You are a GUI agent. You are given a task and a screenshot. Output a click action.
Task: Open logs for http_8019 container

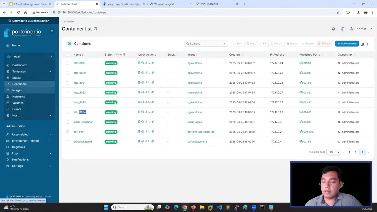[x=139, y=63]
